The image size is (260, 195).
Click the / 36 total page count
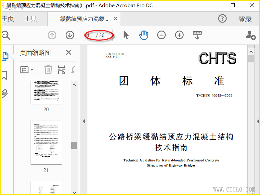[100, 35]
